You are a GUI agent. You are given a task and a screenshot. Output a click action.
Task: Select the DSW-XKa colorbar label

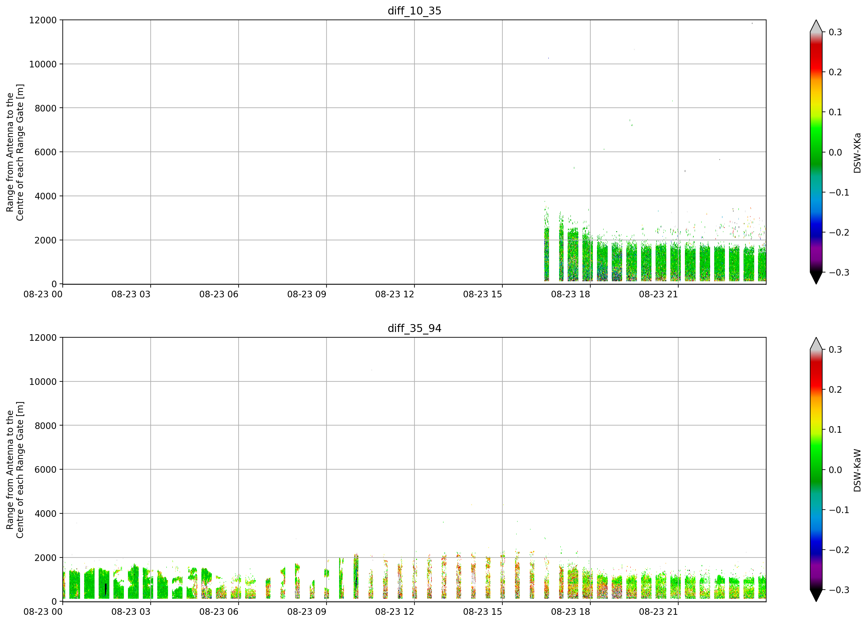coord(857,152)
